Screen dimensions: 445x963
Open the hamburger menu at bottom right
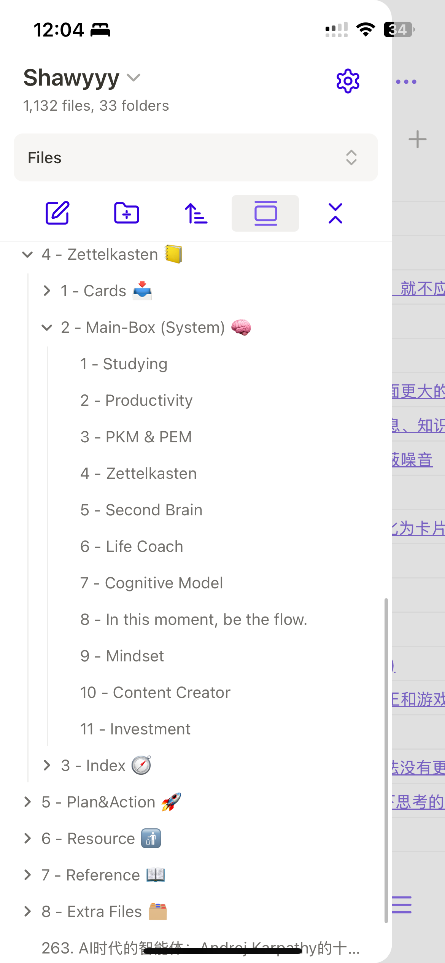click(x=402, y=904)
